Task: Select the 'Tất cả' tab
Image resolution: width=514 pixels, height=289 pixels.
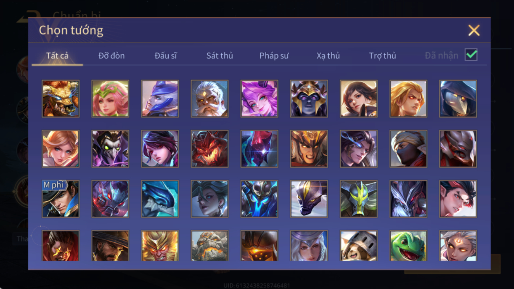Action: 57,56
